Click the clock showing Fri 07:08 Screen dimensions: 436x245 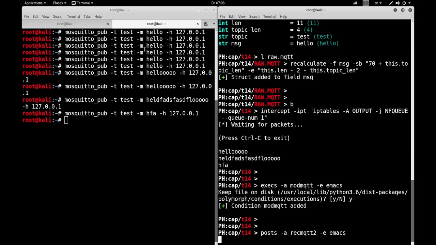[x=218, y=3]
